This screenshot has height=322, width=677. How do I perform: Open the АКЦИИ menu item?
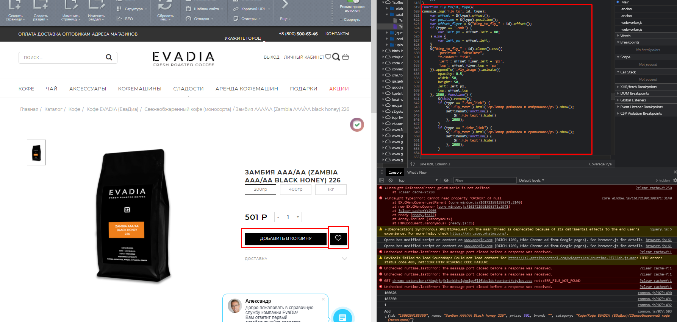tap(339, 89)
